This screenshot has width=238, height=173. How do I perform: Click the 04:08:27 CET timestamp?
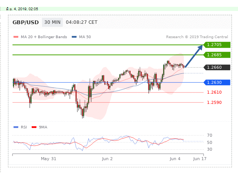click(x=81, y=22)
